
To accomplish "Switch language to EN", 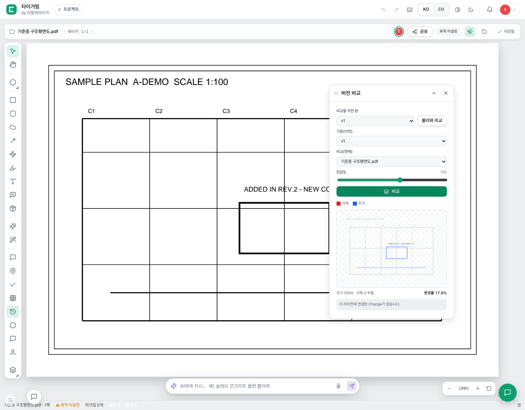I will [441, 9].
